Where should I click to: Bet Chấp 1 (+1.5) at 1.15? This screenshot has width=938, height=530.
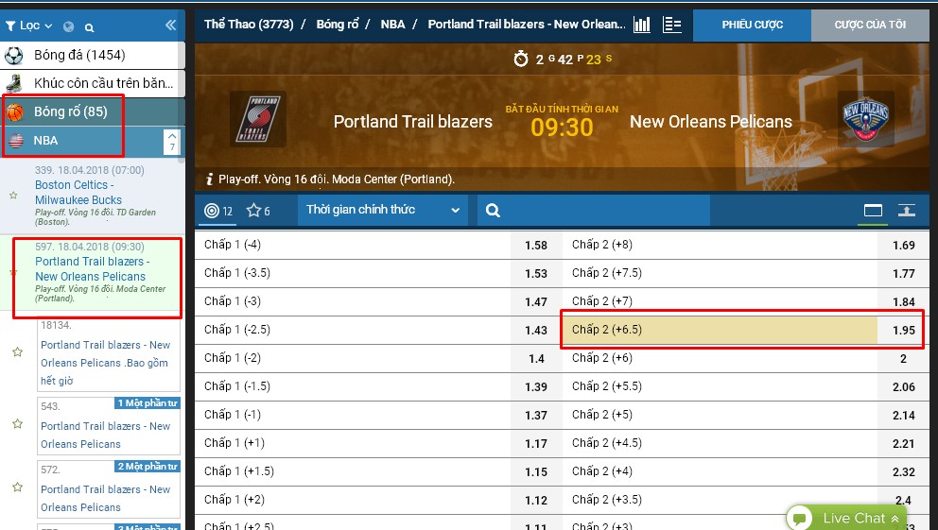[x=378, y=471]
